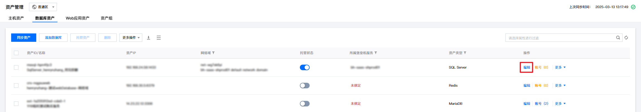The height and width of the screenshot is (112, 641).
Task: Switch to the 主机资产 tab
Action: click(16, 18)
